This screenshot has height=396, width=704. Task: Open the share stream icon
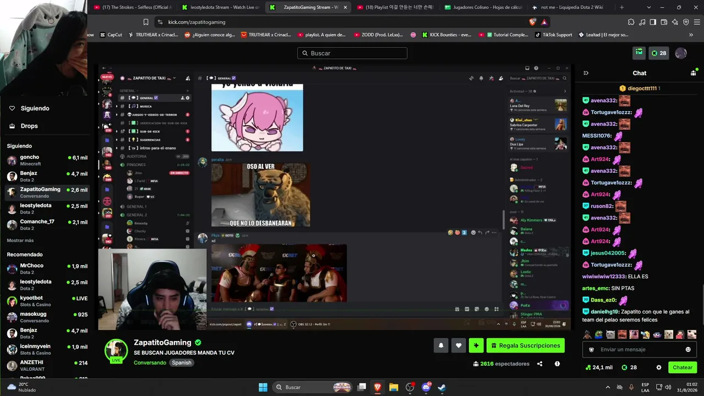[x=540, y=364]
